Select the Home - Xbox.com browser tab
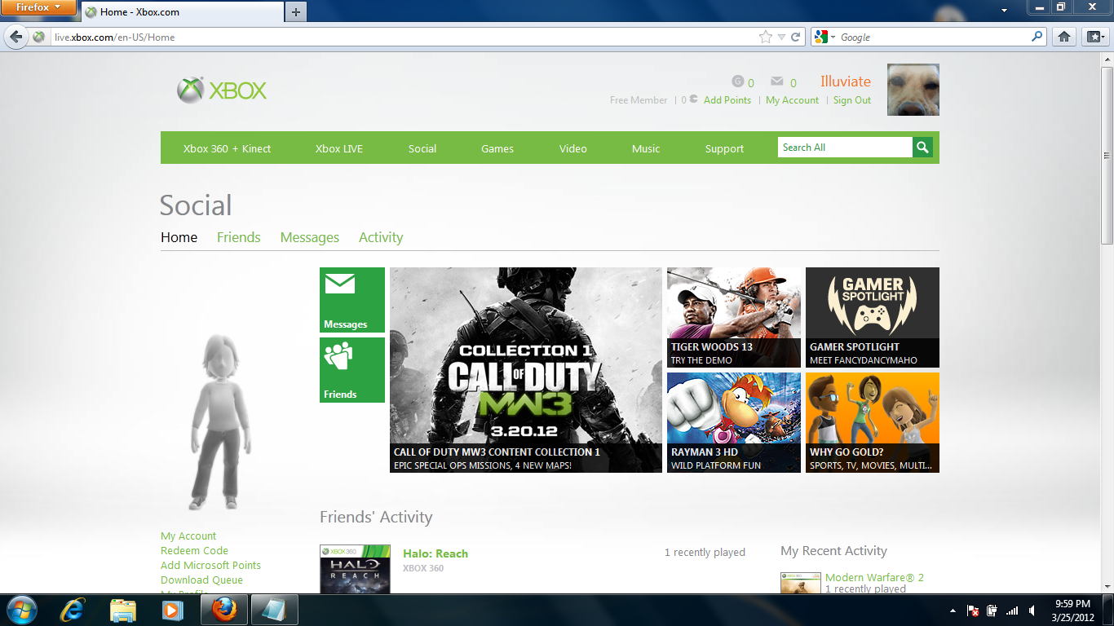 (182, 12)
